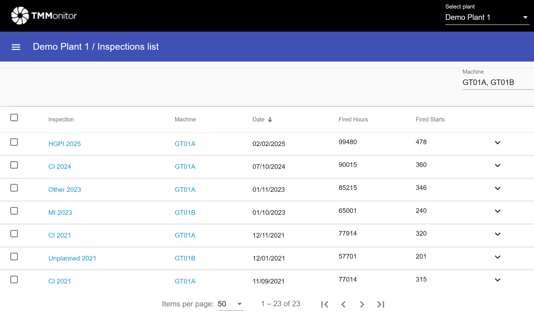Sort by the Inspection column header
The image size is (534, 317).
pos(61,119)
